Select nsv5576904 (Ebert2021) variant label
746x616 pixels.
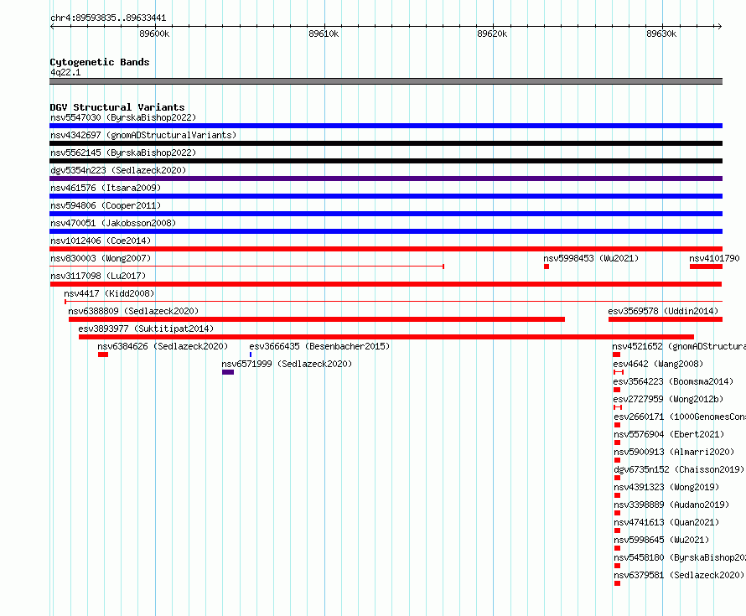point(669,434)
